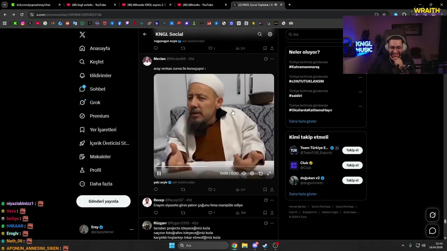Viewport: 447px width, 251px height.
Task: Open the Premium page
Action: tap(94, 116)
